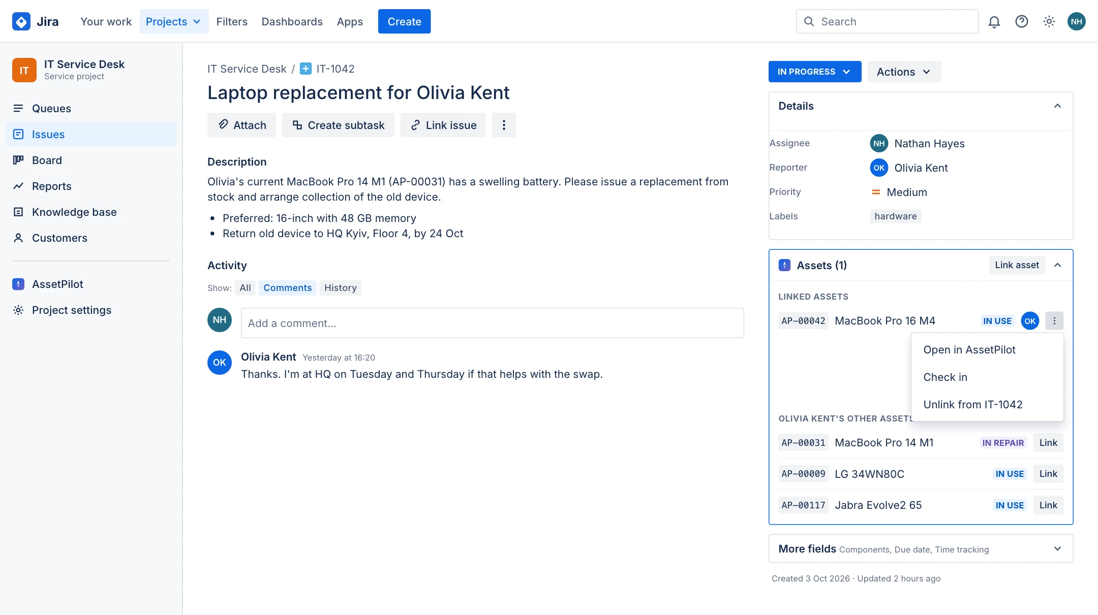Open the Projects dropdown
The width and height of the screenshot is (1098, 615).
pos(174,21)
